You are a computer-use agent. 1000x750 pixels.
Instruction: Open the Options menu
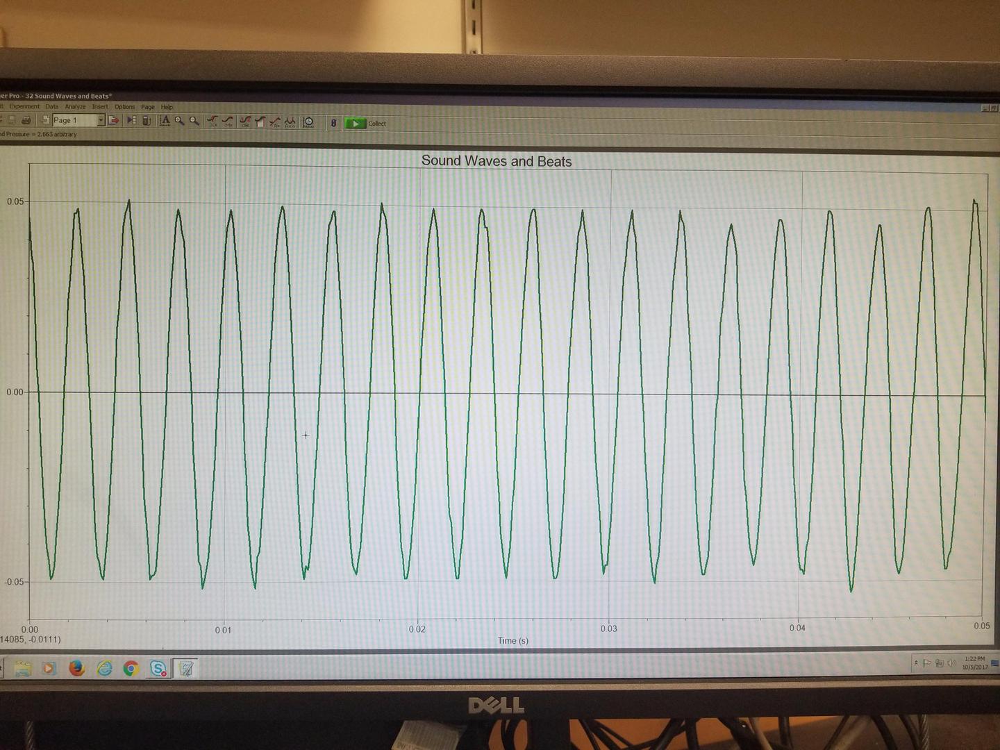coord(125,107)
